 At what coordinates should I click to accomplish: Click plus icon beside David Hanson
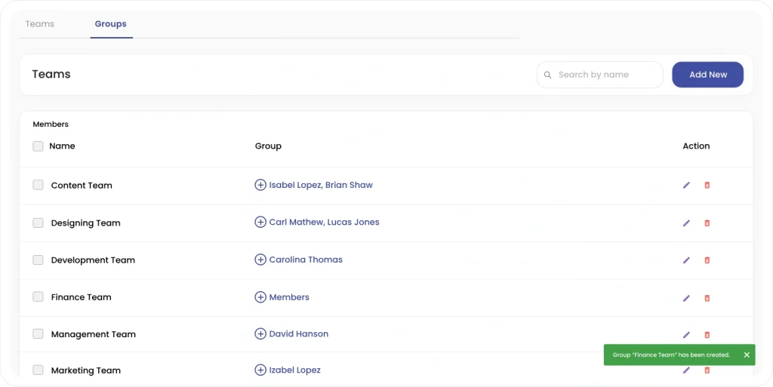260,334
